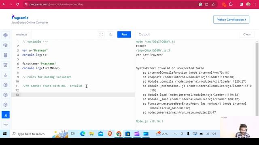Click the Programiz logo
The width and height of the screenshot is (259, 145).
[x=20, y=17]
